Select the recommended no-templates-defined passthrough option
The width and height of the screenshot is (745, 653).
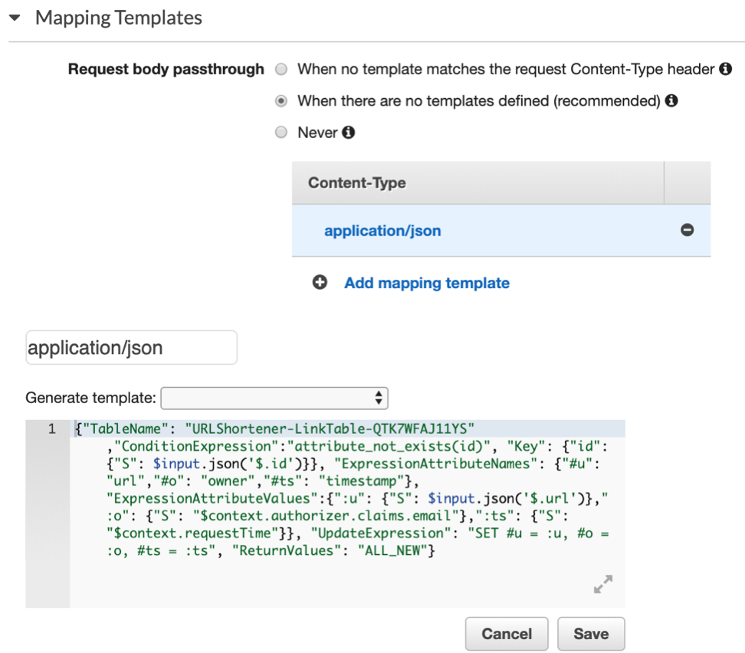tap(281, 100)
